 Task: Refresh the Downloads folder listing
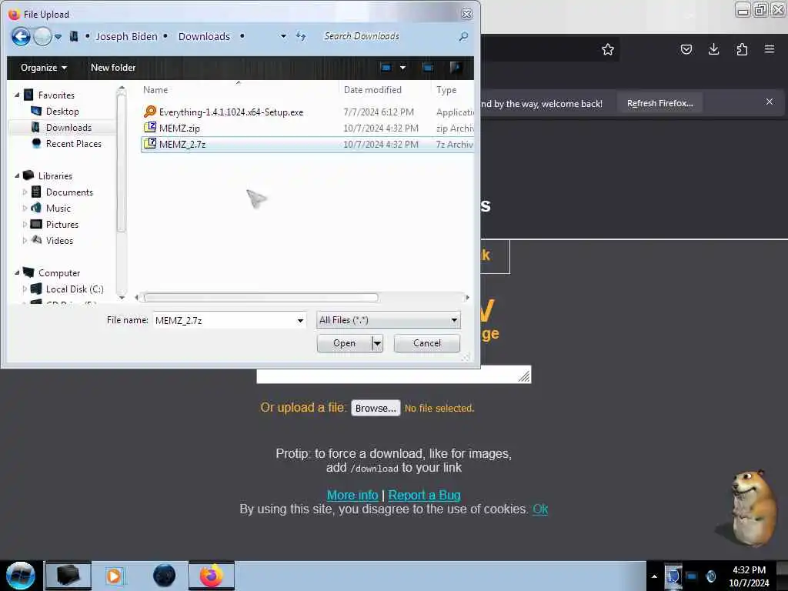[301, 36]
